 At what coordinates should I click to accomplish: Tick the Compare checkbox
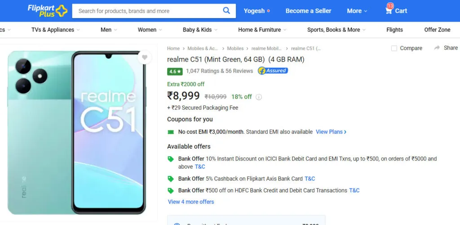(394, 48)
